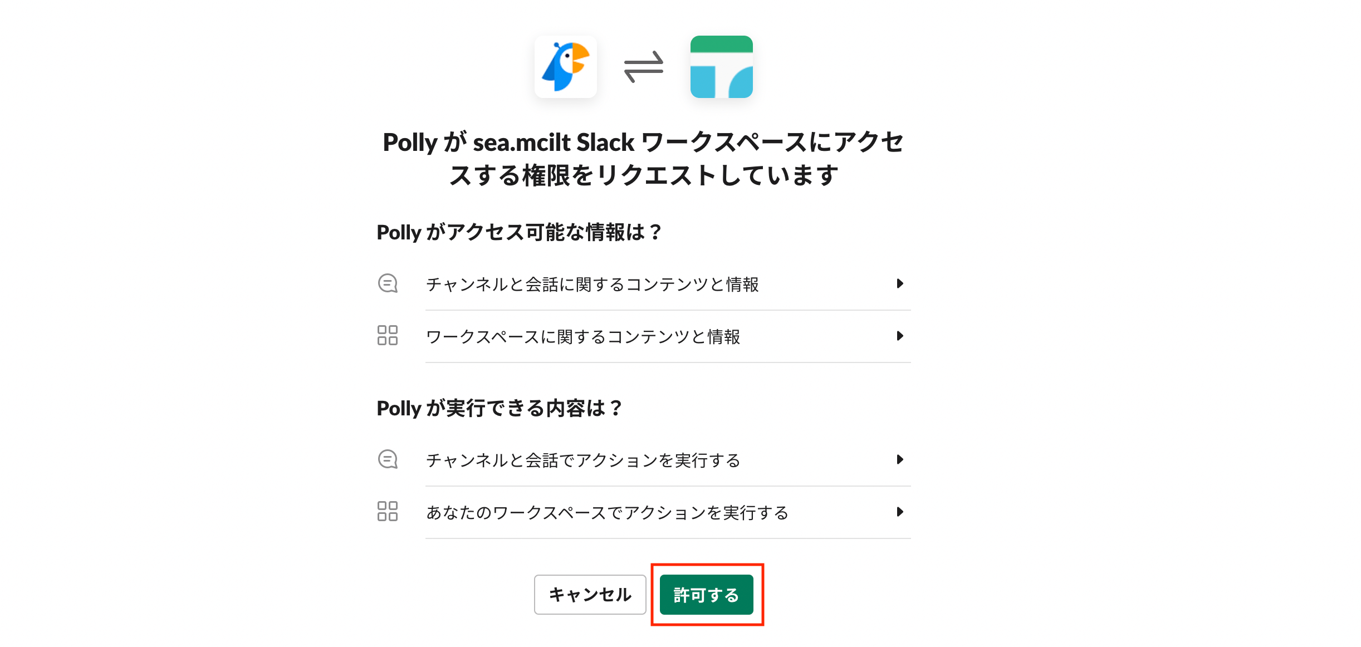
Task: Click the Polly がアクセス可能な情報は？ section heading
Action: (x=518, y=232)
